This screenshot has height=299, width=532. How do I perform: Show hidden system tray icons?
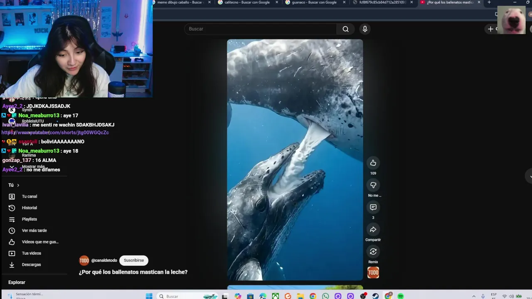(473, 296)
